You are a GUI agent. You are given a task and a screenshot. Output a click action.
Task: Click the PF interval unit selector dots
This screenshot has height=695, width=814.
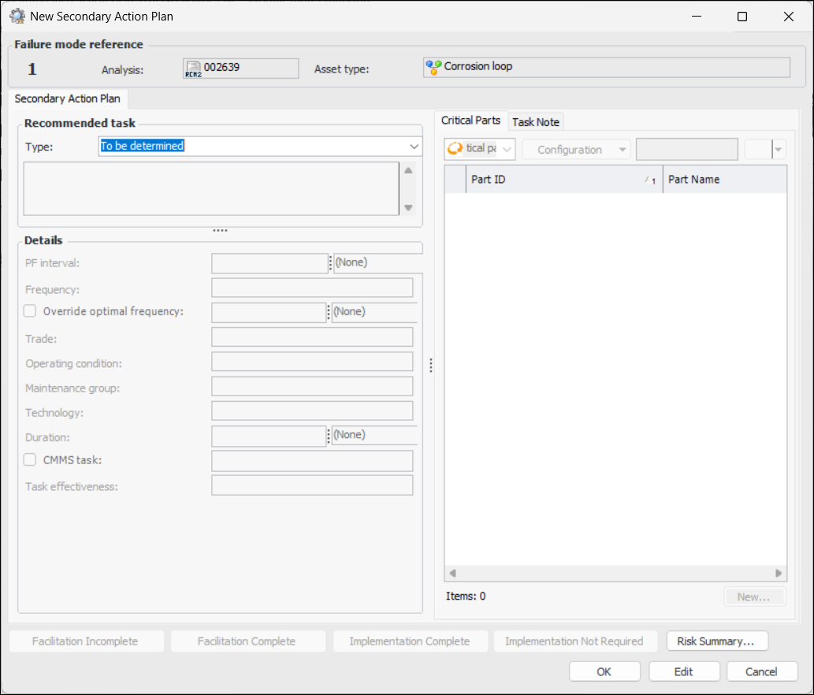click(x=330, y=263)
